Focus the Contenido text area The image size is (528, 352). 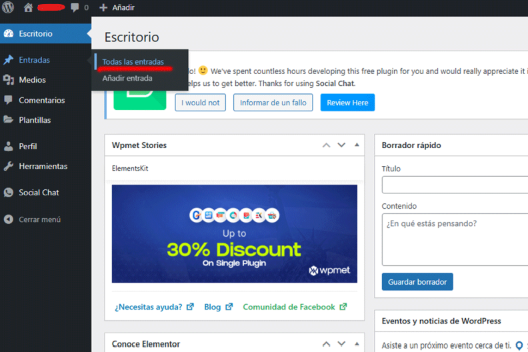455,239
